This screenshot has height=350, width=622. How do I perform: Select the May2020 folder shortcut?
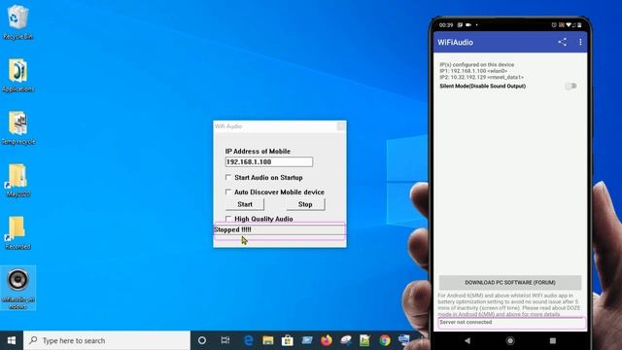click(x=17, y=180)
